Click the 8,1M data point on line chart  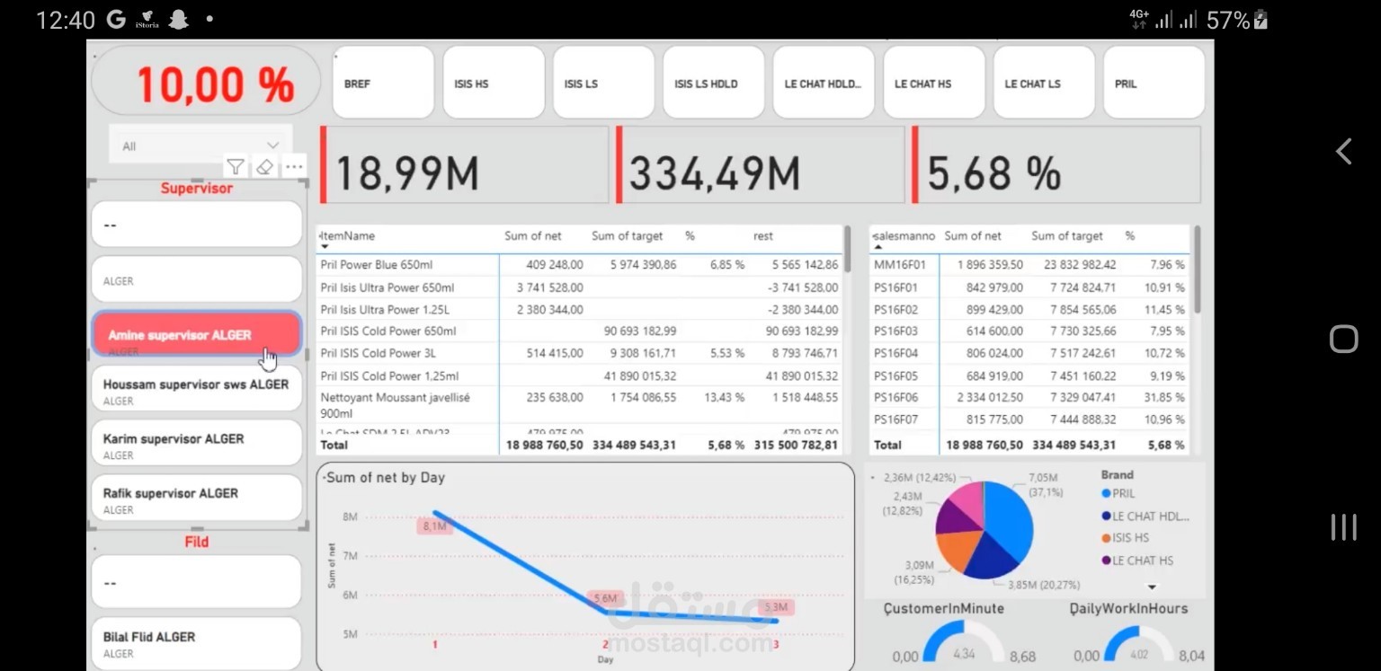coord(435,513)
